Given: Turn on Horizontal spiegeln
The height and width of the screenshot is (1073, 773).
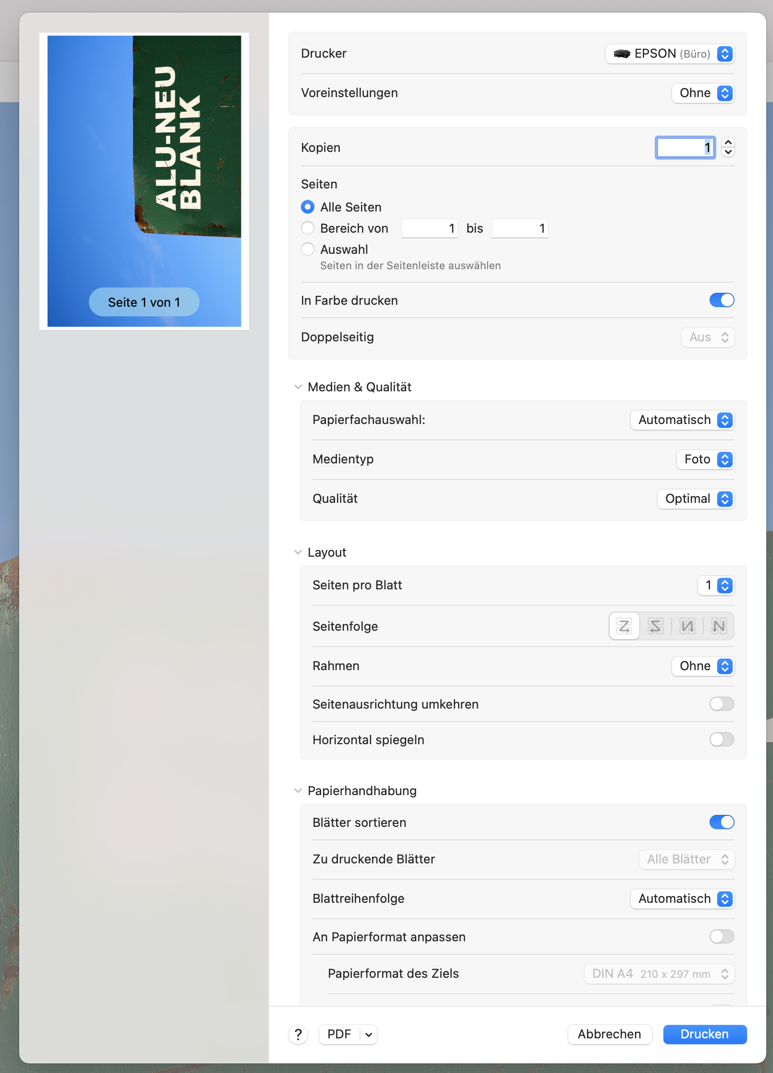Looking at the screenshot, I should [x=722, y=739].
